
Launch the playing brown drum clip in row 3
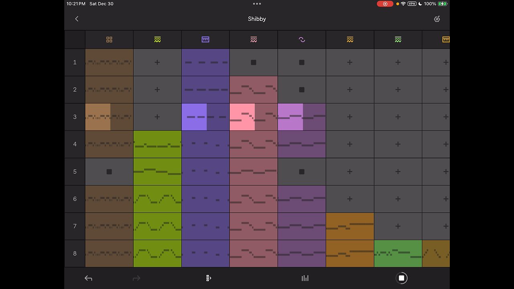click(x=109, y=117)
